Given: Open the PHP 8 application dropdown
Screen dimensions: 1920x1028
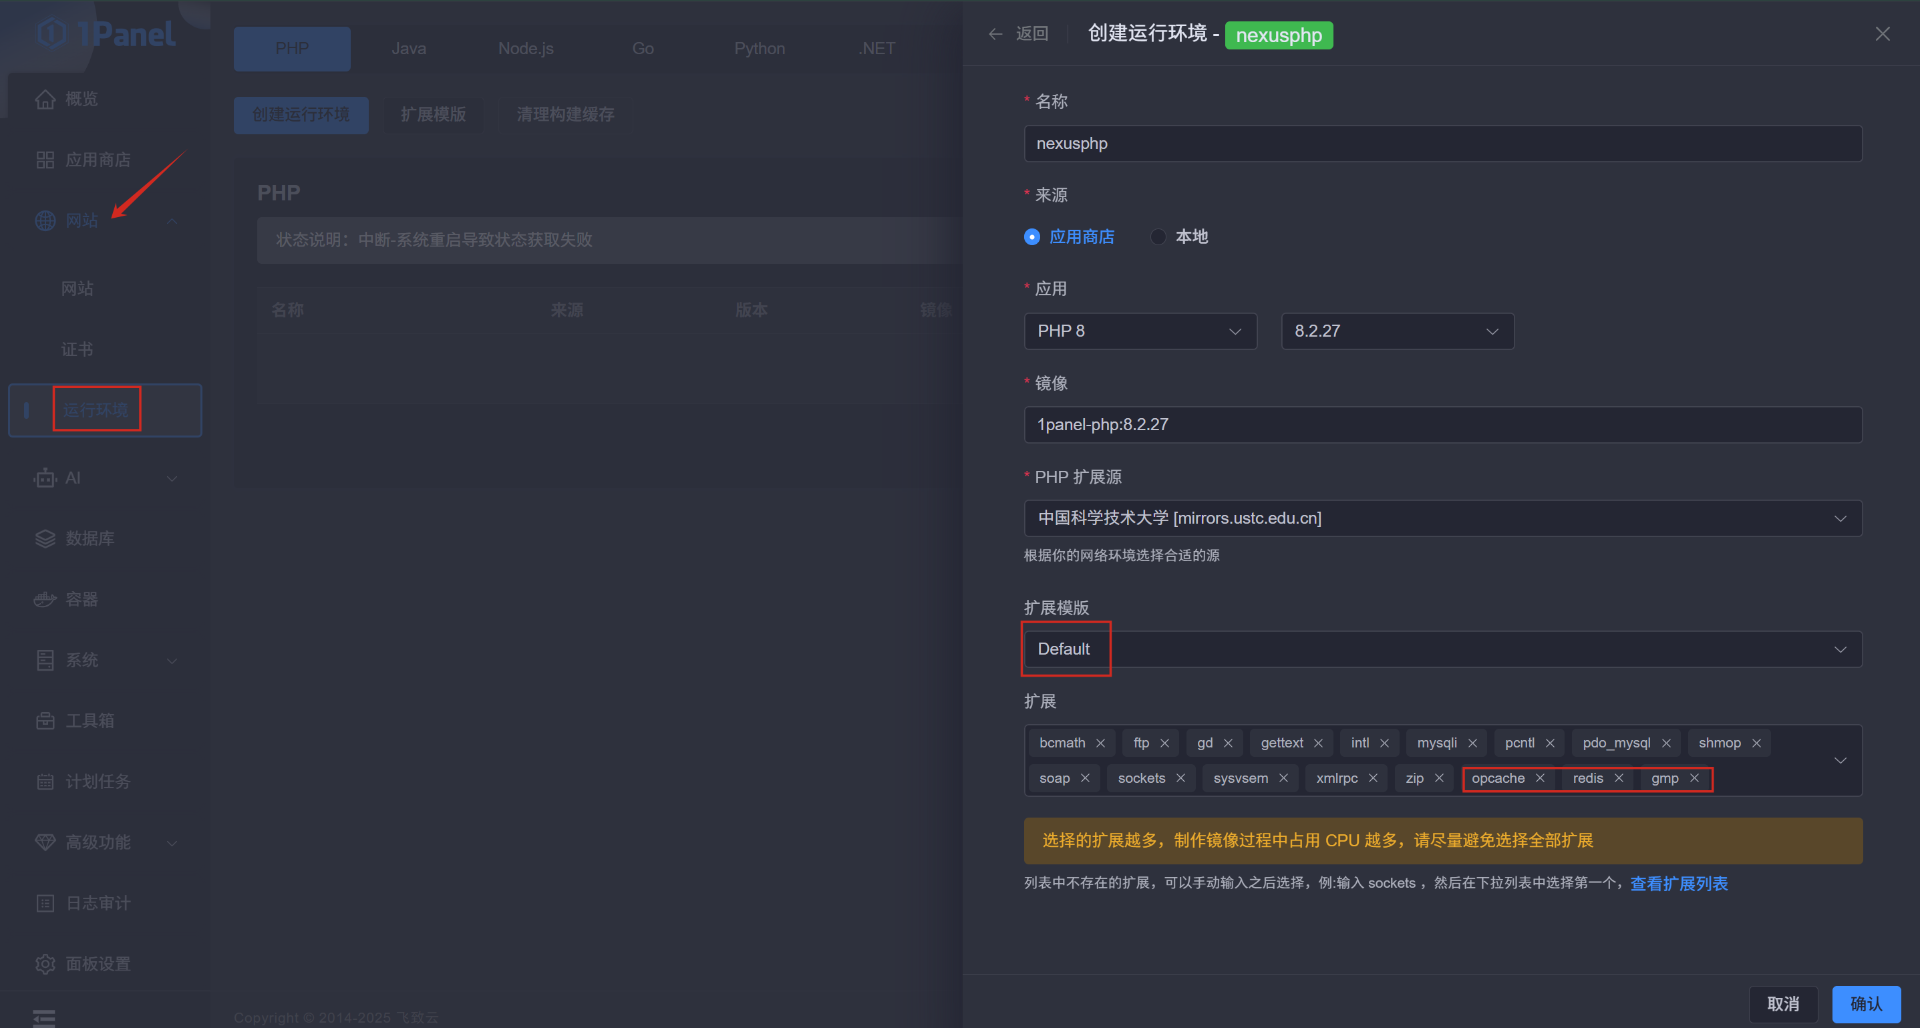Looking at the screenshot, I should (1140, 330).
